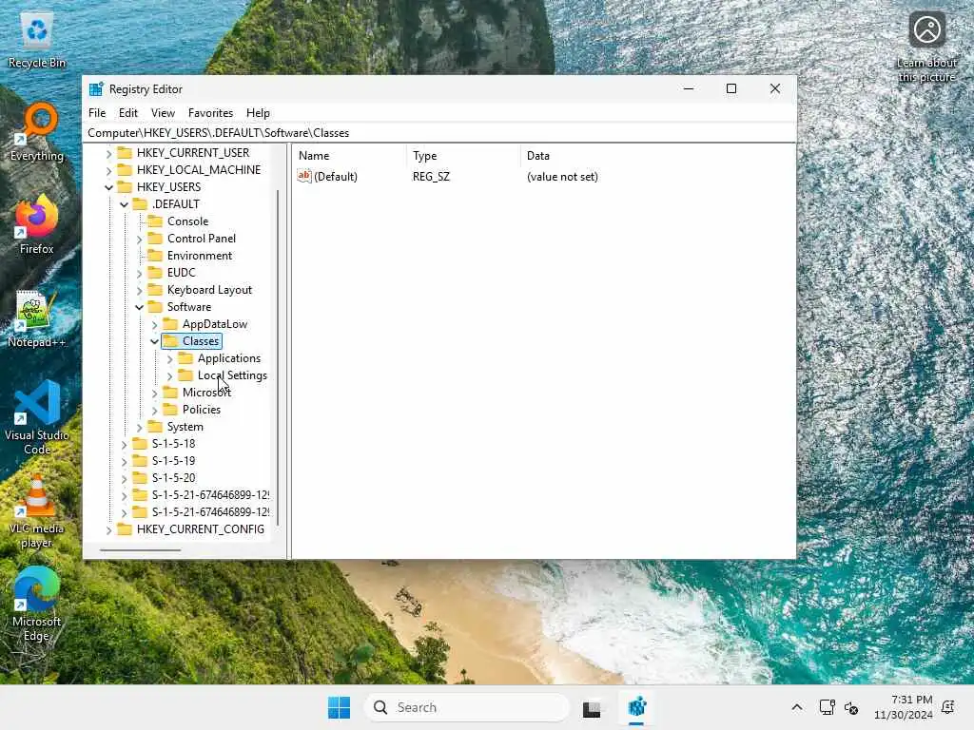Collapse the .DEFAULT key
The image size is (974, 730).
pos(125,204)
